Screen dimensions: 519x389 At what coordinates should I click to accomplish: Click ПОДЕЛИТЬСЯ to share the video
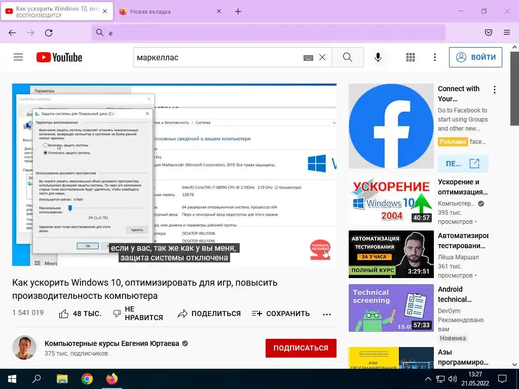(x=209, y=314)
